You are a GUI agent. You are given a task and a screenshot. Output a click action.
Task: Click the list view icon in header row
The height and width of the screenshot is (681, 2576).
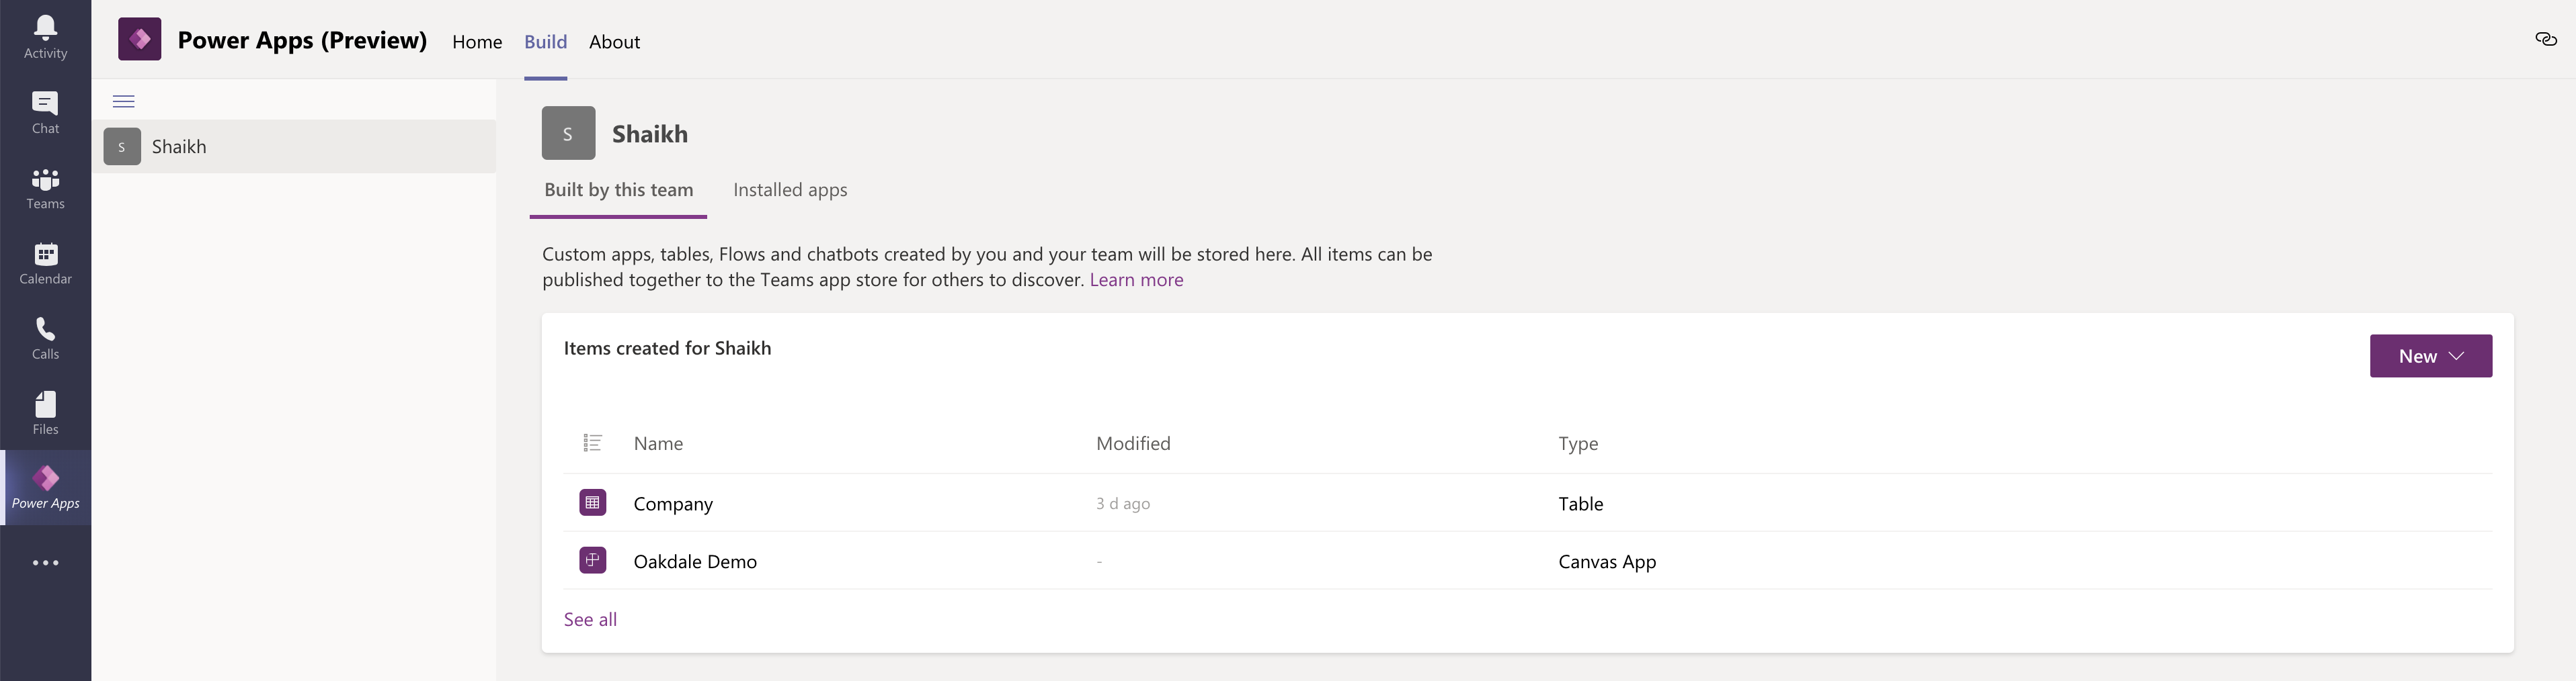(592, 443)
